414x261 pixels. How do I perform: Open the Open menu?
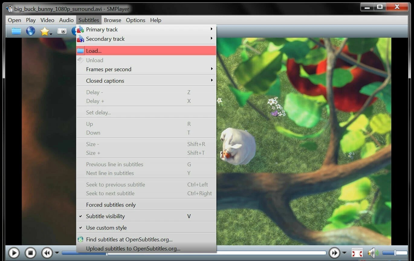(x=15, y=20)
